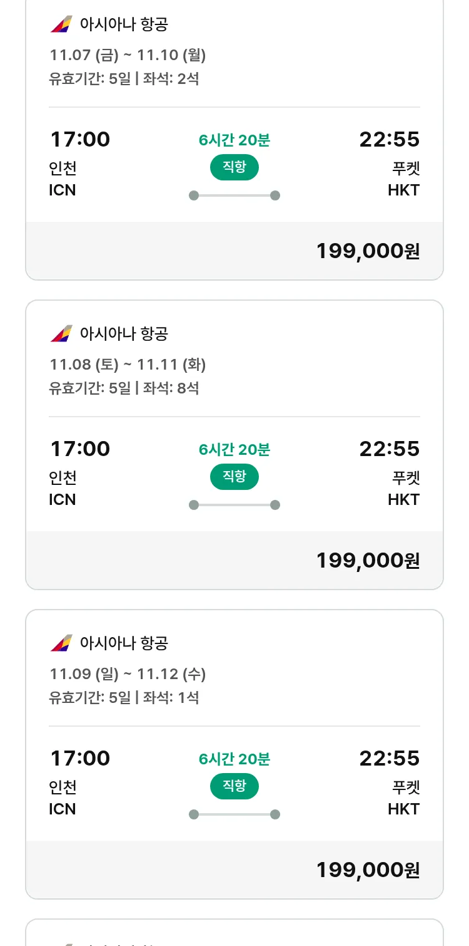
Task: Click Asiana logo on 11.08 flight card
Action: coord(61,333)
